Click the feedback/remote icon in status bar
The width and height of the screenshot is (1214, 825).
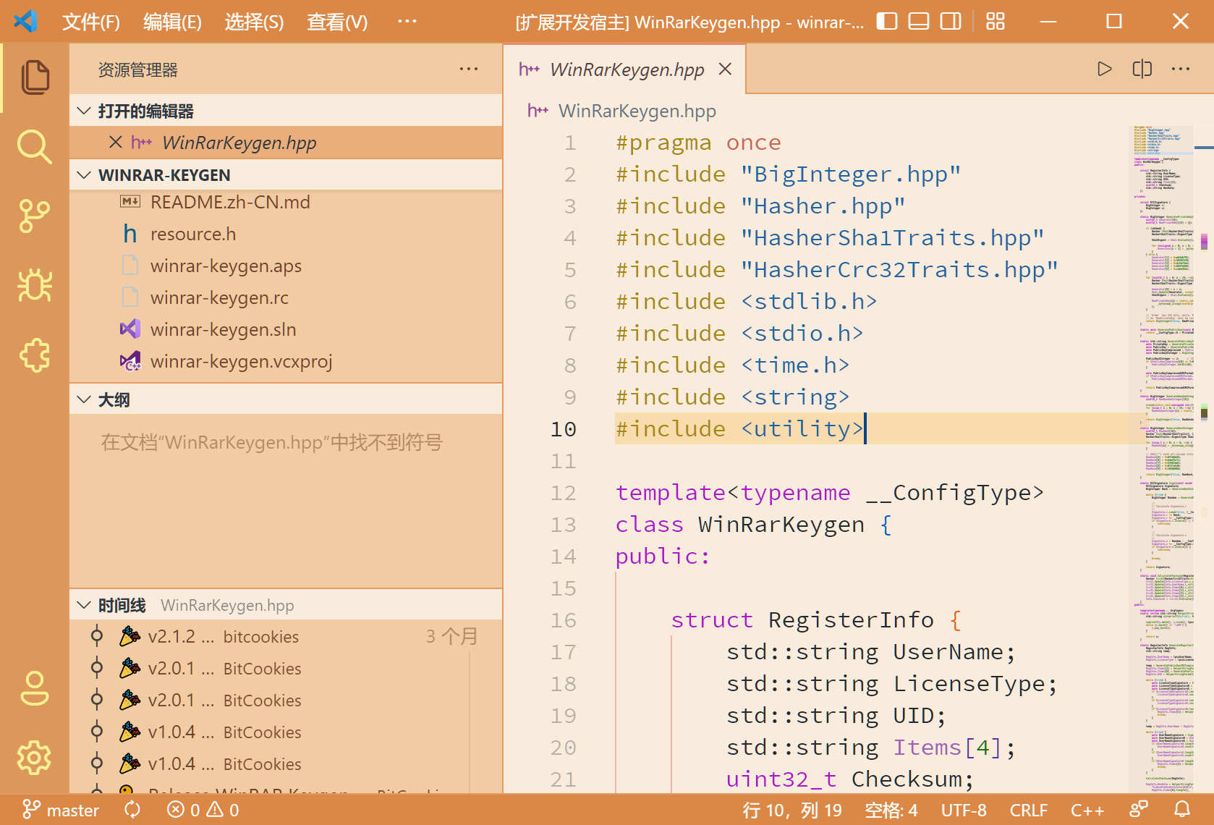click(1139, 810)
